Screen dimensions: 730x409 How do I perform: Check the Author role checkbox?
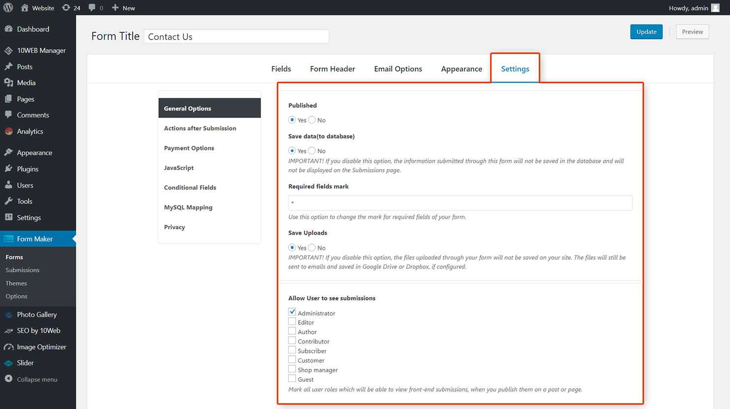pyautogui.click(x=292, y=331)
